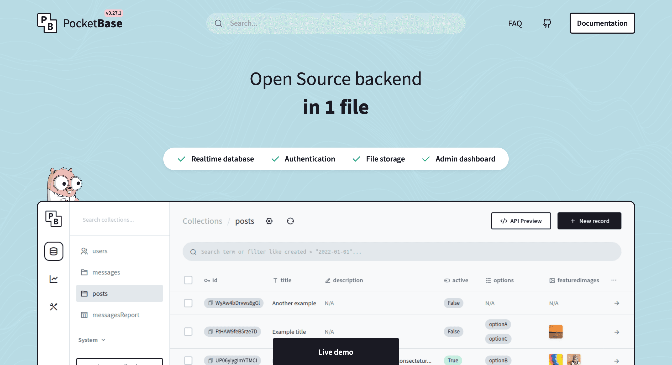The height and width of the screenshot is (365, 672).
Task: Open the Logs chart icon in the sidebar
Action: pos(54,279)
